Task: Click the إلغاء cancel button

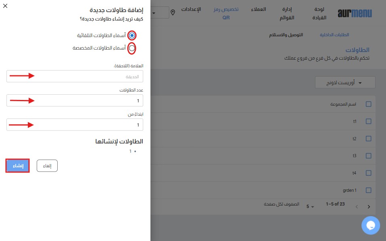Action: tap(47, 166)
